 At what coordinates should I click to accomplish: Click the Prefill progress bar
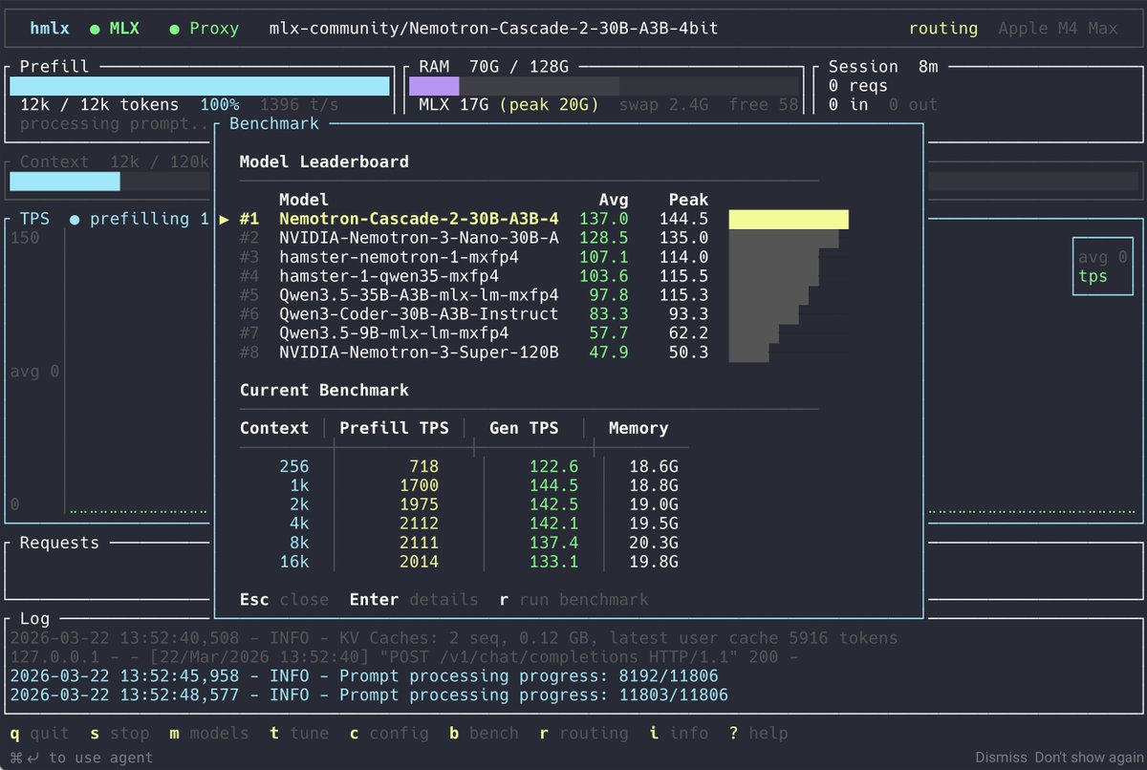click(x=200, y=86)
